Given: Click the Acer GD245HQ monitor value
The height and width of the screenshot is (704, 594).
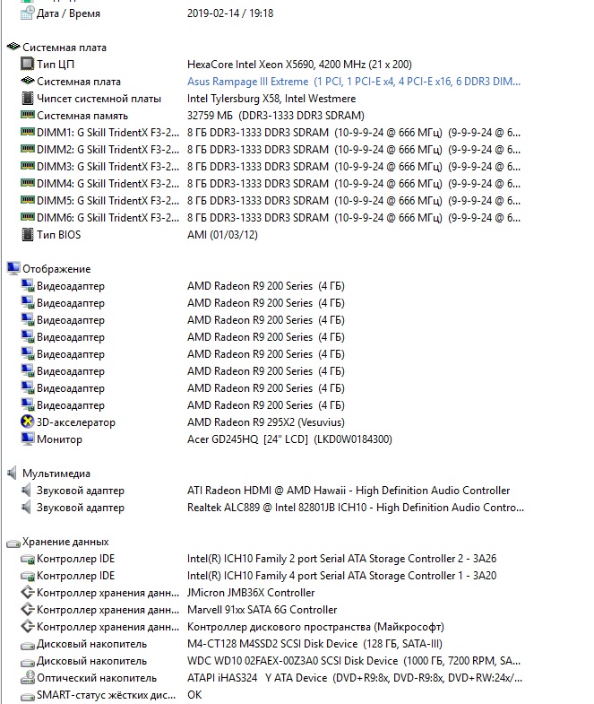Looking at the screenshot, I should tap(289, 439).
